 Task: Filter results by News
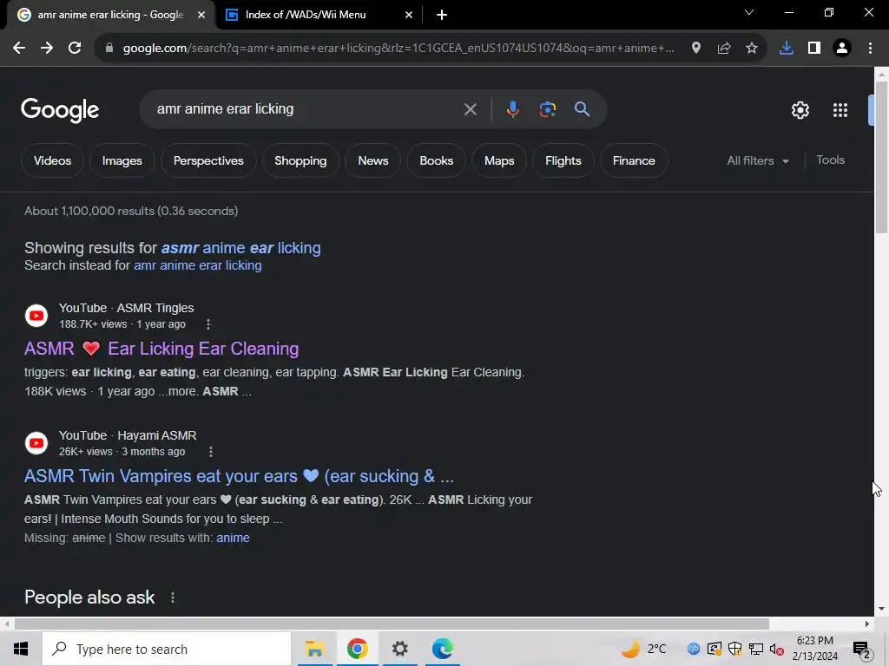(x=373, y=160)
